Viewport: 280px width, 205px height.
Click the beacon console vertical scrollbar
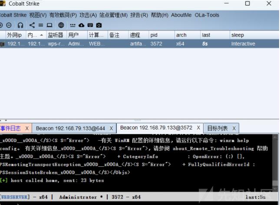tap(275, 162)
